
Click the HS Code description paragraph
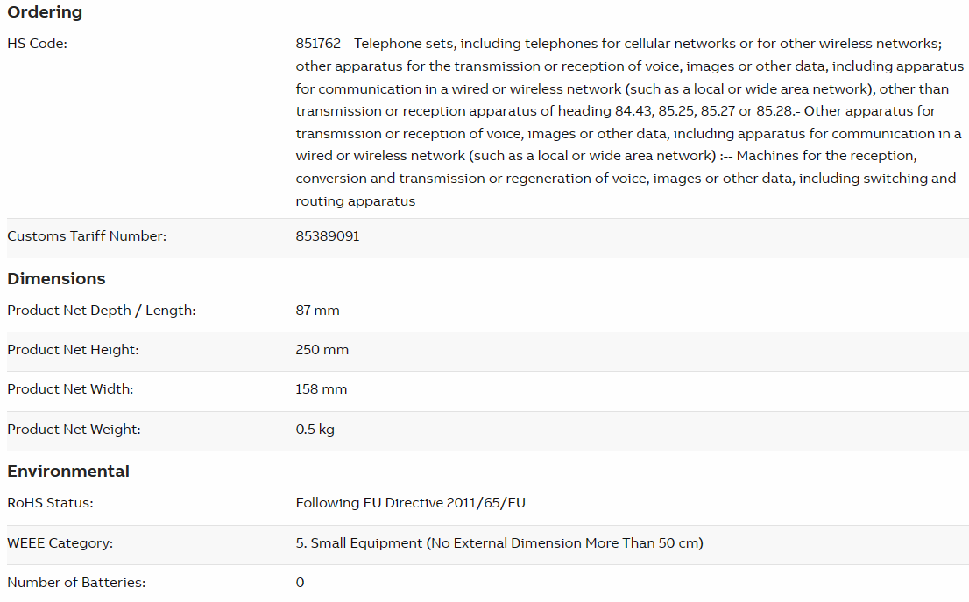click(629, 122)
